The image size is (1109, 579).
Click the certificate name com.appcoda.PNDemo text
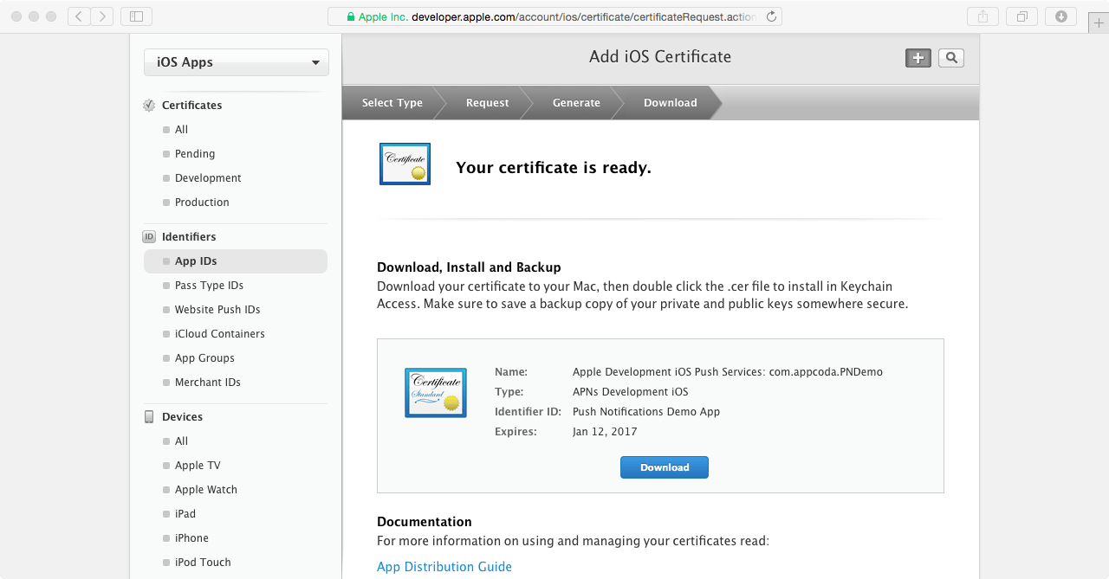click(x=728, y=372)
